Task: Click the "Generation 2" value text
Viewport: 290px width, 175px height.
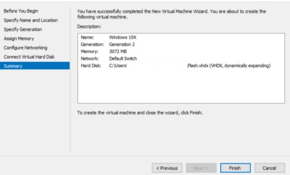Action: pos(123,44)
